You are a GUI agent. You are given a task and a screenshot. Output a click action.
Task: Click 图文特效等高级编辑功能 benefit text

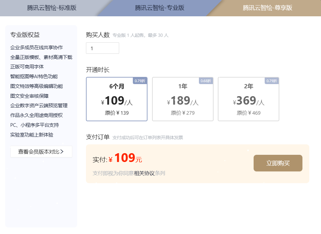(x=36, y=86)
